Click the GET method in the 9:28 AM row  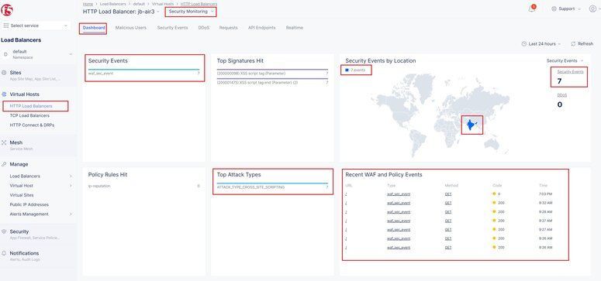click(448, 211)
